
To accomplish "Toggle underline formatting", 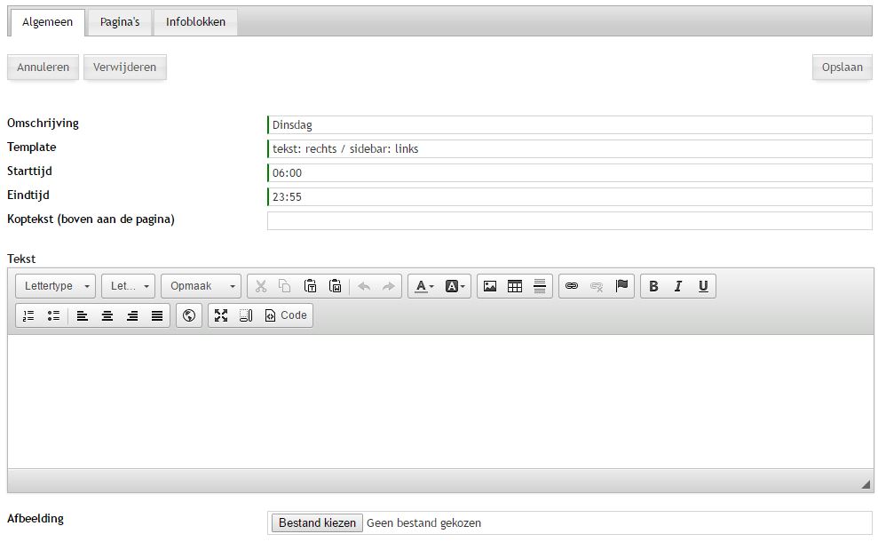I will (703, 286).
